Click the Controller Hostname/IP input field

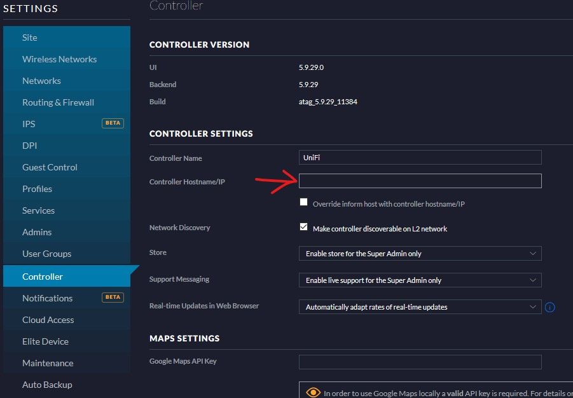point(420,181)
